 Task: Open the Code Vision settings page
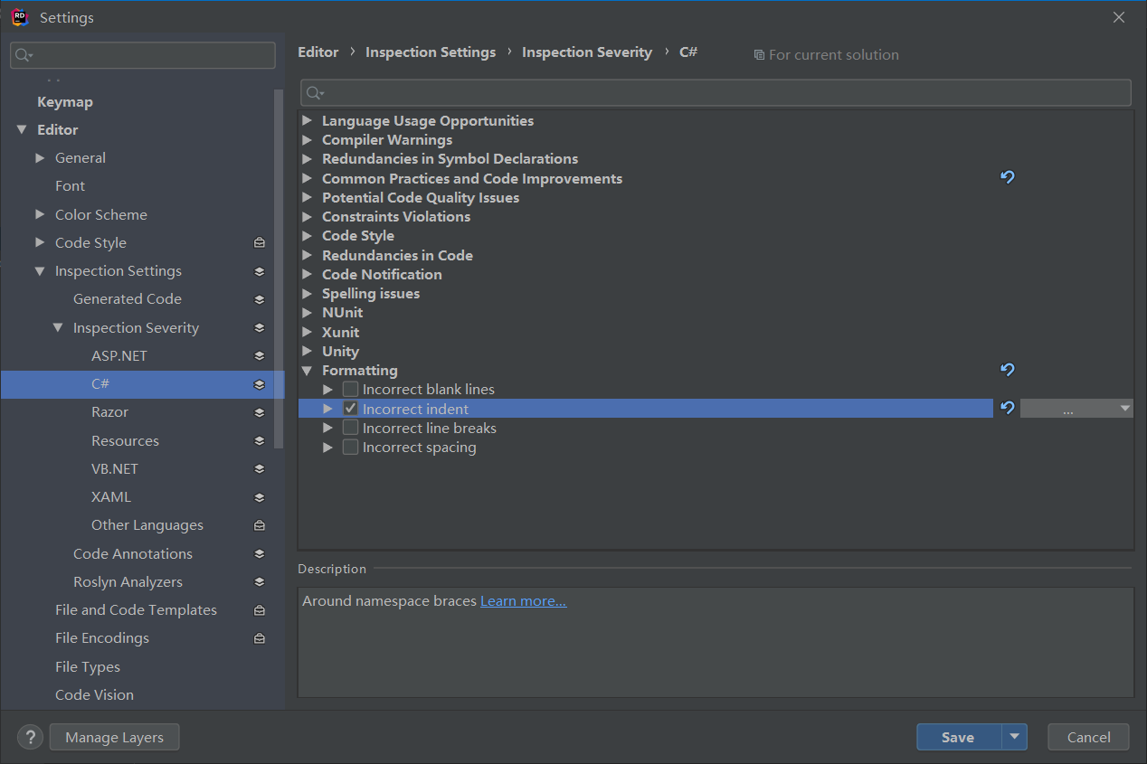click(94, 695)
